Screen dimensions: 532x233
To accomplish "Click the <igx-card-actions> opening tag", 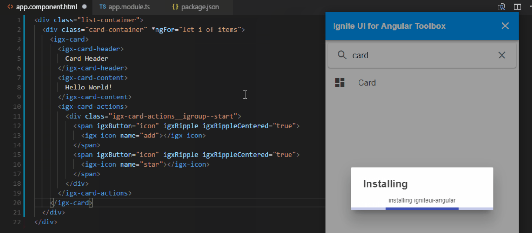I will (93, 106).
